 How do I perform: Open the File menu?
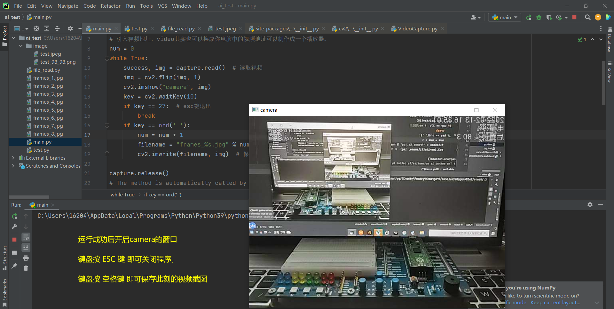pos(18,6)
